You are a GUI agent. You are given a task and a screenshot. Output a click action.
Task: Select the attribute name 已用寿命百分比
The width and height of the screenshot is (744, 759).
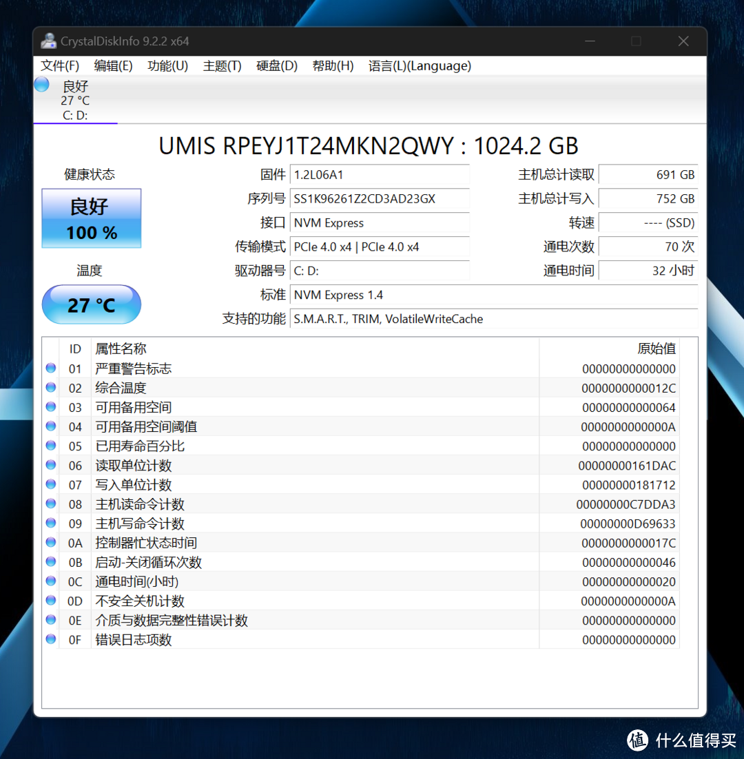pyautogui.click(x=140, y=446)
